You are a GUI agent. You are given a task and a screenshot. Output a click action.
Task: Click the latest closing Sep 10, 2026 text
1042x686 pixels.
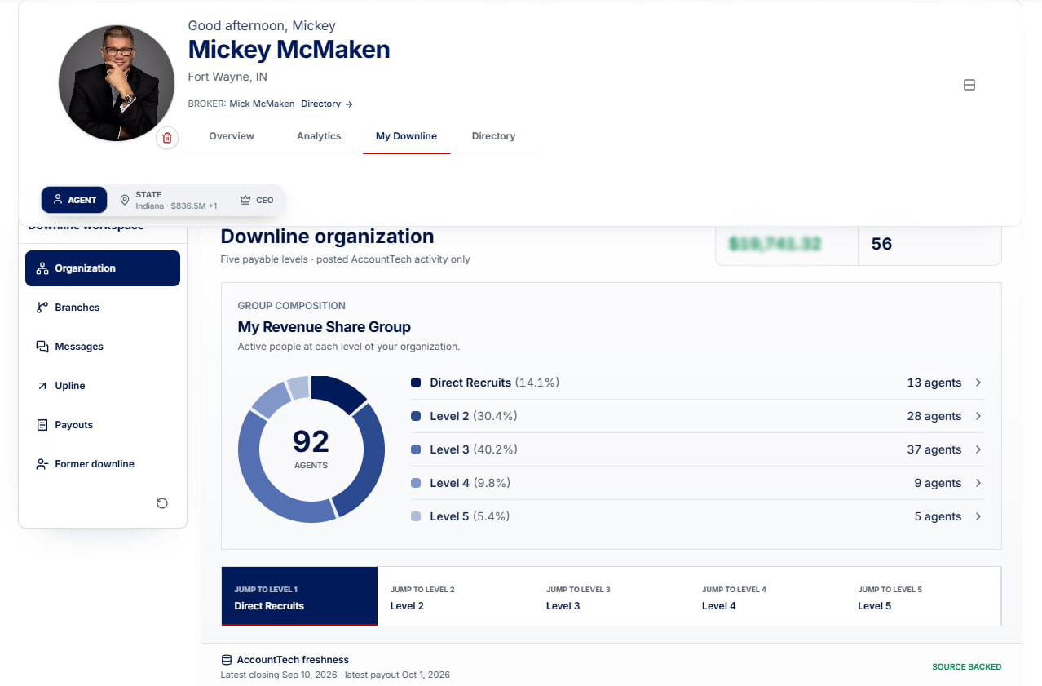tap(272, 675)
